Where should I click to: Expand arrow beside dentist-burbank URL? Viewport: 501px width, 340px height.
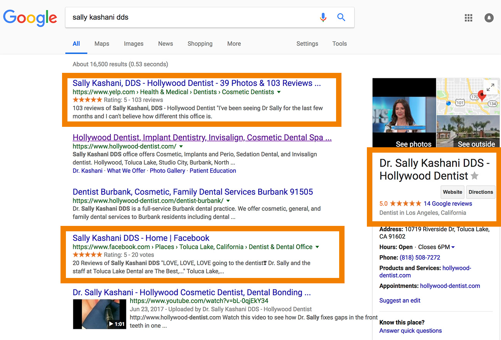click(x=228, y=201)
